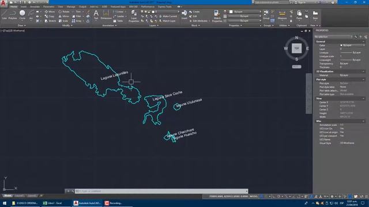This screenshot has height=207, width=369.
Task: Toggle the highlighted annotation visibility status button
Action: click(311, 197)
